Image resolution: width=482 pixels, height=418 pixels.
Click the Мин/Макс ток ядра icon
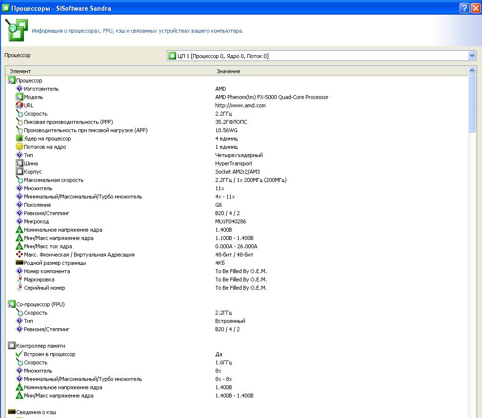[20, 246]
